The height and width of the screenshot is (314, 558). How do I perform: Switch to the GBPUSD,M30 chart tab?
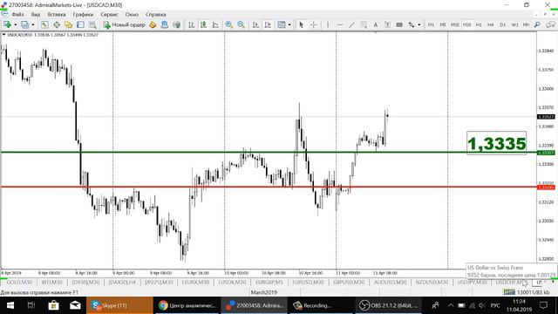(349, 282)
